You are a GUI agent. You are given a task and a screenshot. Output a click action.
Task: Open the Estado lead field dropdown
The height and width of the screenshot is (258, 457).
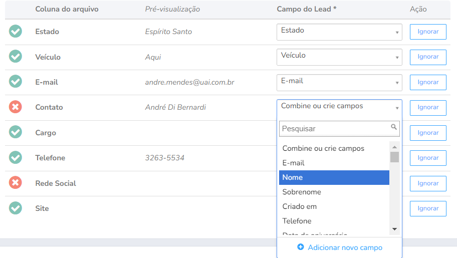[339, 32]
